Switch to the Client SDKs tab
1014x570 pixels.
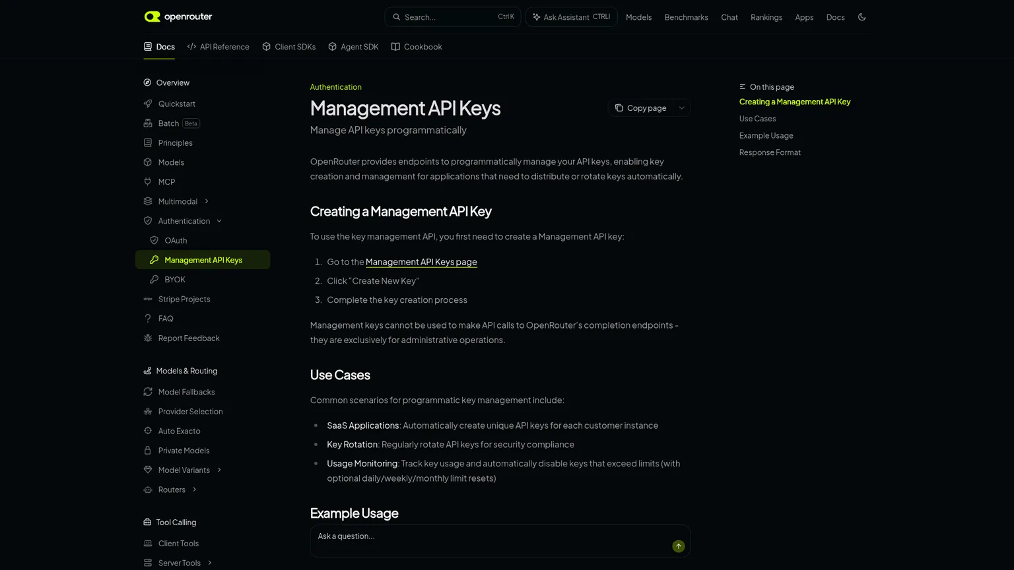tap(289, 47)
